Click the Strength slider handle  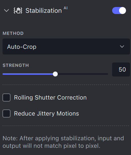click(x=55, y=74)
